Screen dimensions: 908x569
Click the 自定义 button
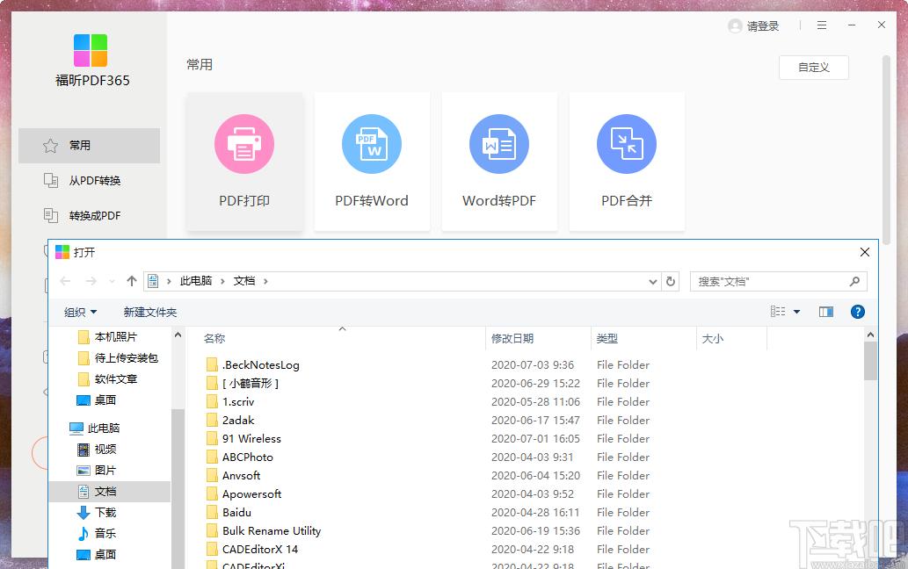[814, 68]
